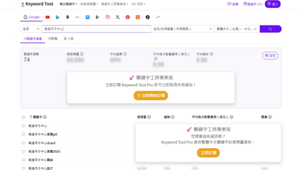Switch to the 關鍵字建議 tab
The image size is (302, 170).
click(33, 39)
